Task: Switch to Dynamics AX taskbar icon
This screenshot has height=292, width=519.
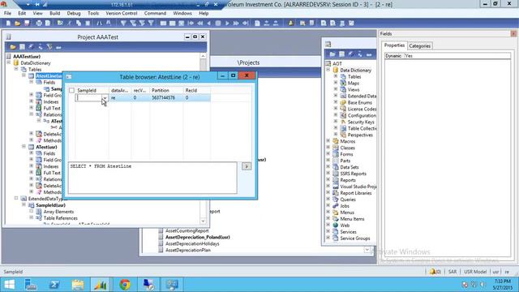Action: point(101,285)
